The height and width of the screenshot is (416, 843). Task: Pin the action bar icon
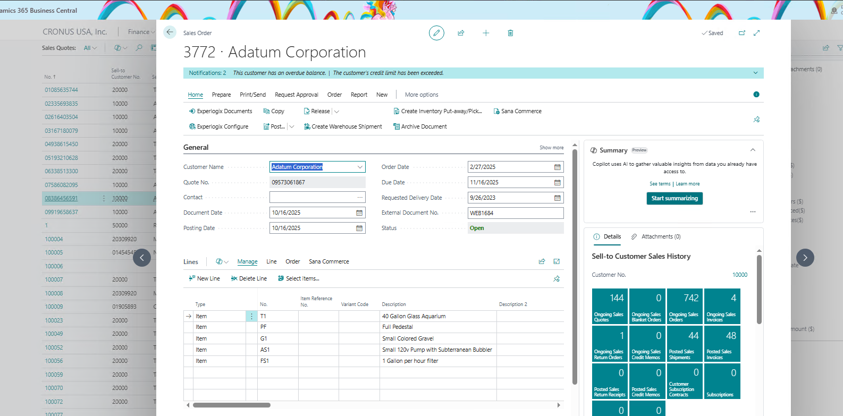(x=756, y=120)
